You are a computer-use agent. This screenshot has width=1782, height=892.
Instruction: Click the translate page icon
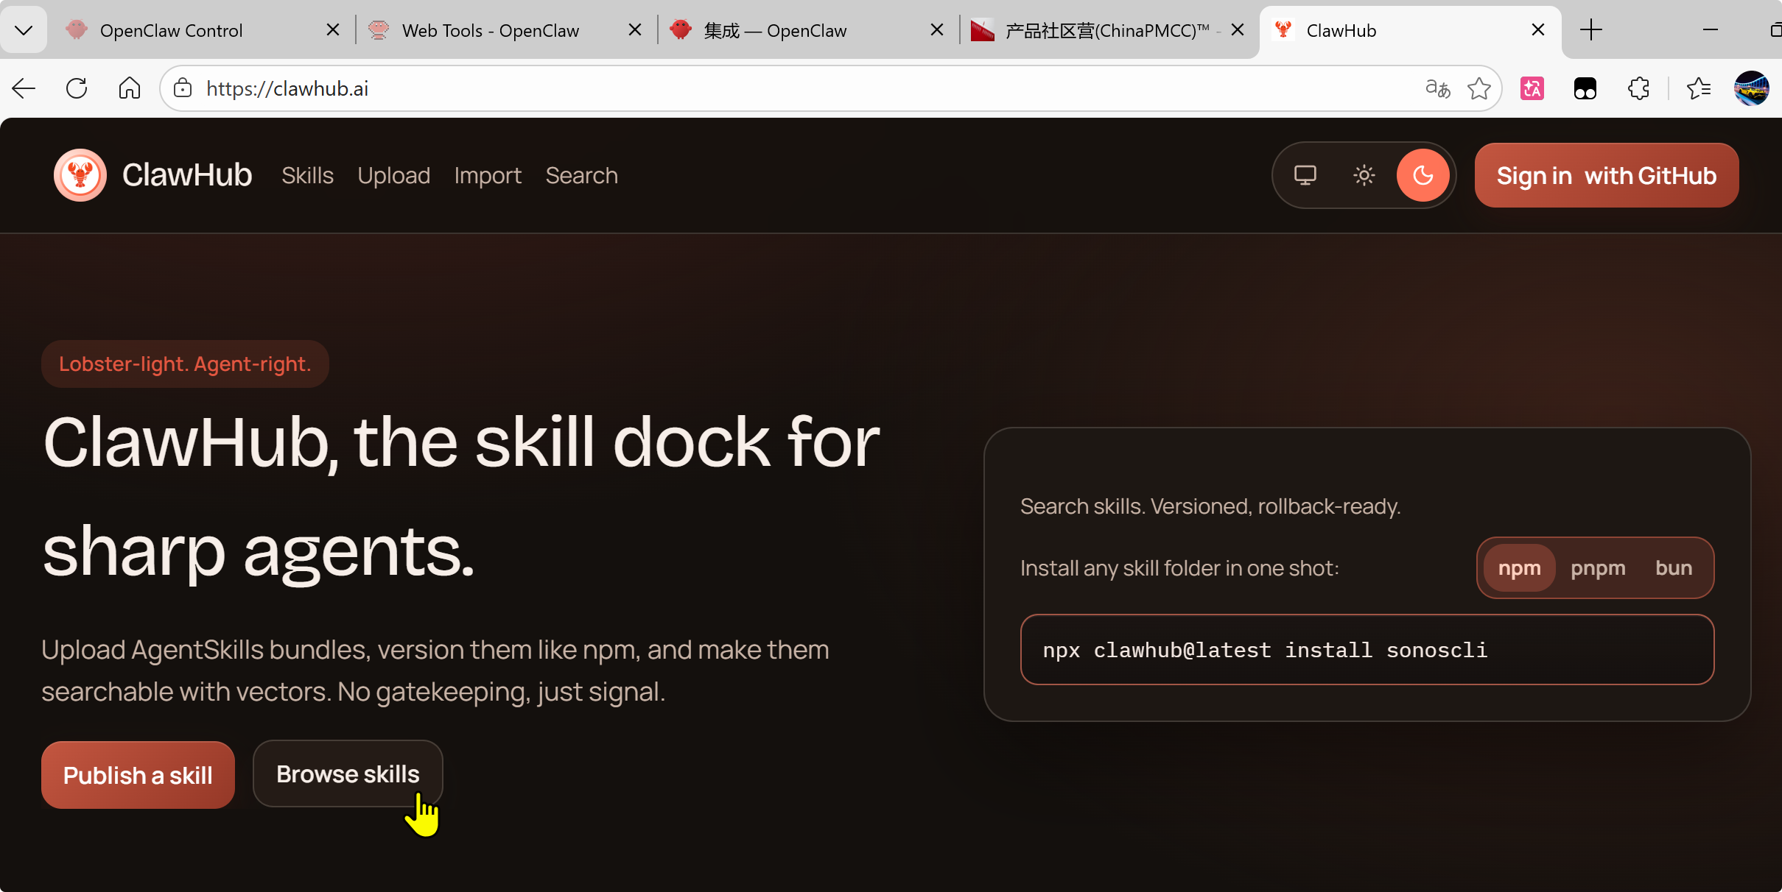1437,88
